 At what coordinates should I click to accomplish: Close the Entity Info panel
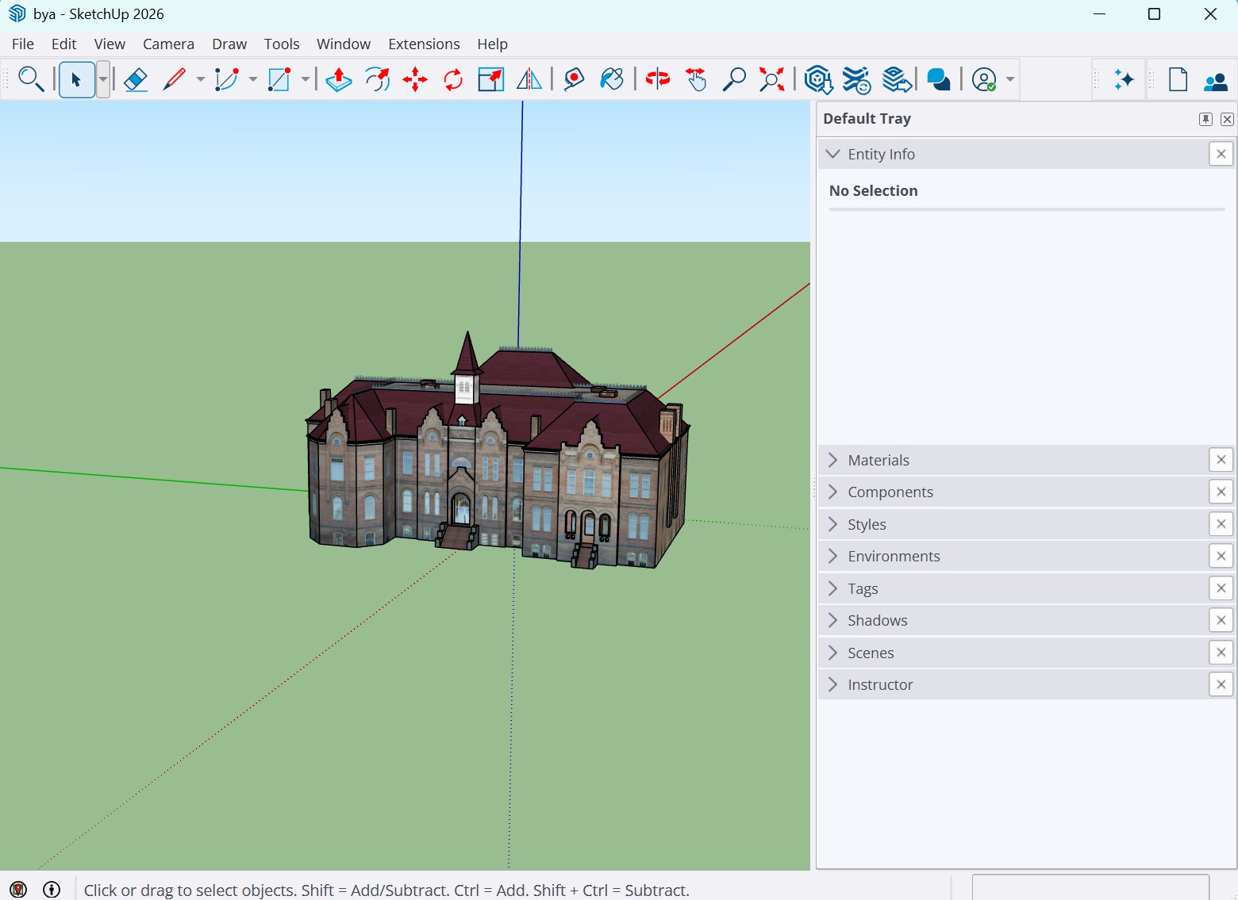coord(1221,154)
